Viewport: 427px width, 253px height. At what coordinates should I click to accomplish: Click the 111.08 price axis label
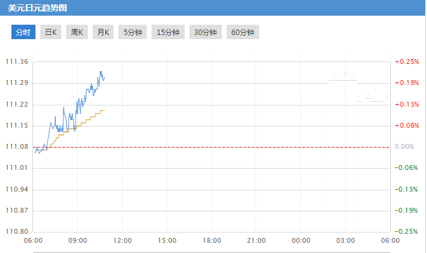[x=17, y=147]
